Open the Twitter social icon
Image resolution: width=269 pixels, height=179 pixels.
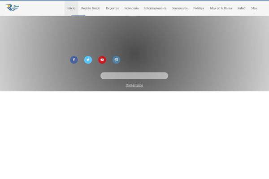(x=88, y=60)
